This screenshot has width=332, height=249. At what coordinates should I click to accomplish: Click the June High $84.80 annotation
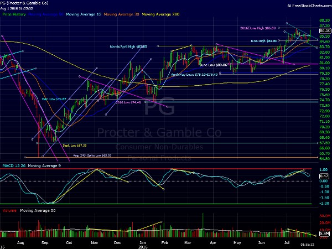pyautogui.click(x=263, y=41)
